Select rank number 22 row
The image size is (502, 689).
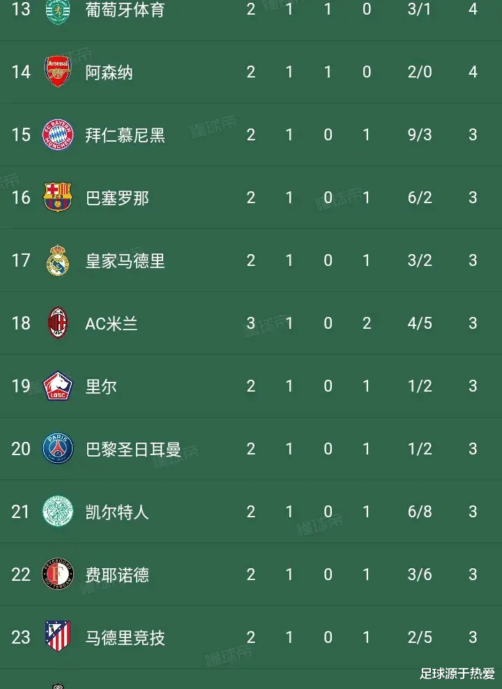click(251, 575)
